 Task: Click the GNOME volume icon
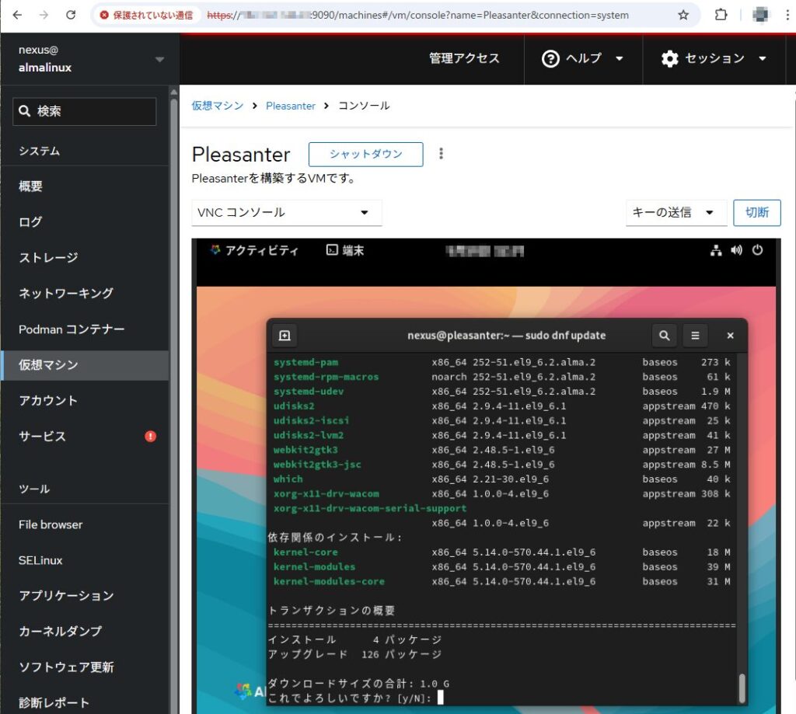point(737,250)
